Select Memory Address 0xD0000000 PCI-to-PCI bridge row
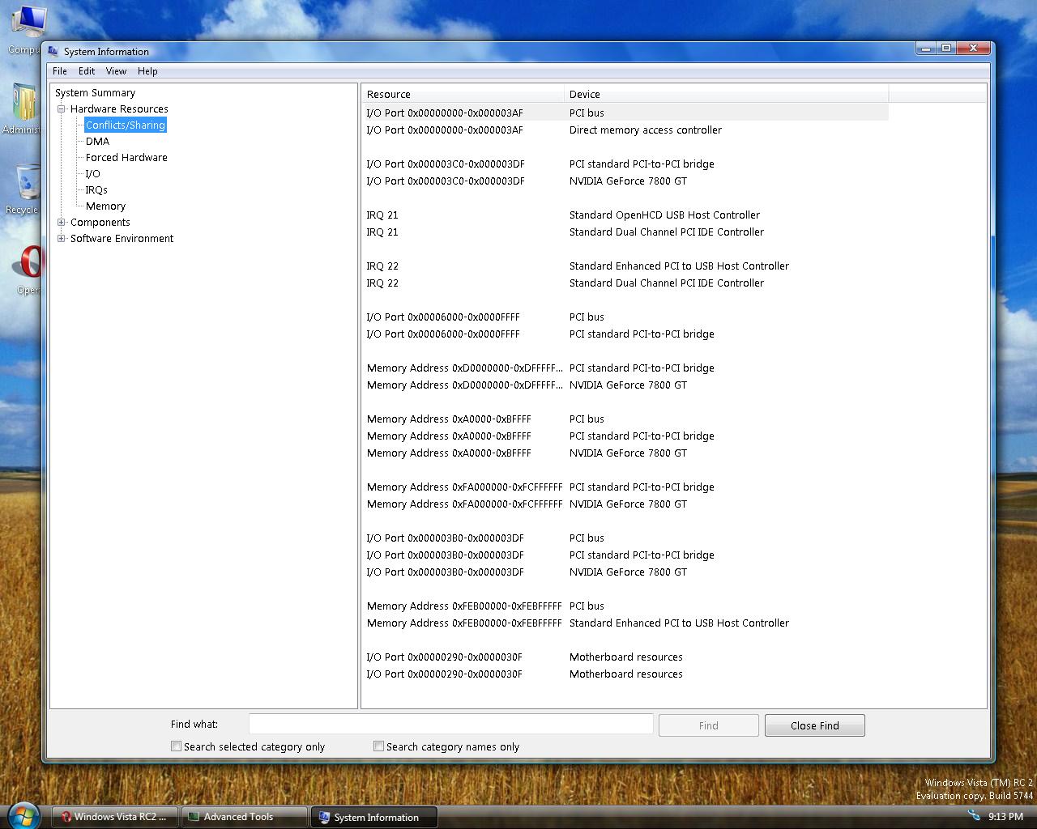This screenshot has height=829, width=1037. click(x=625, y=368)
